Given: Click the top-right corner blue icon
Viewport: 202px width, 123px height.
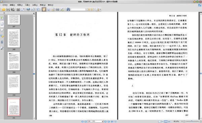Looking at the screenshot, I should pyautogui.click(x=200, y=5).
